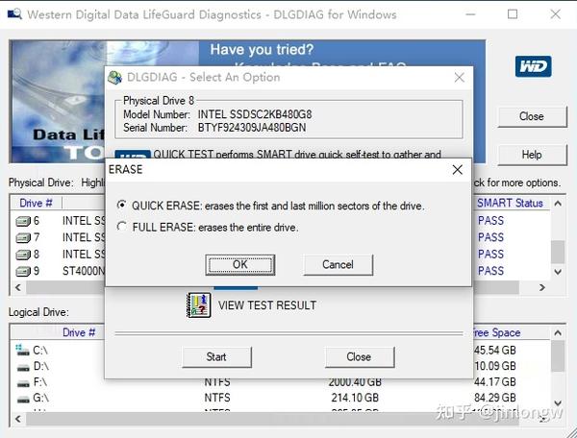Click the DLGDIAG dialog title icon
This screenshot has width=577, height=438.
(114, 78)
